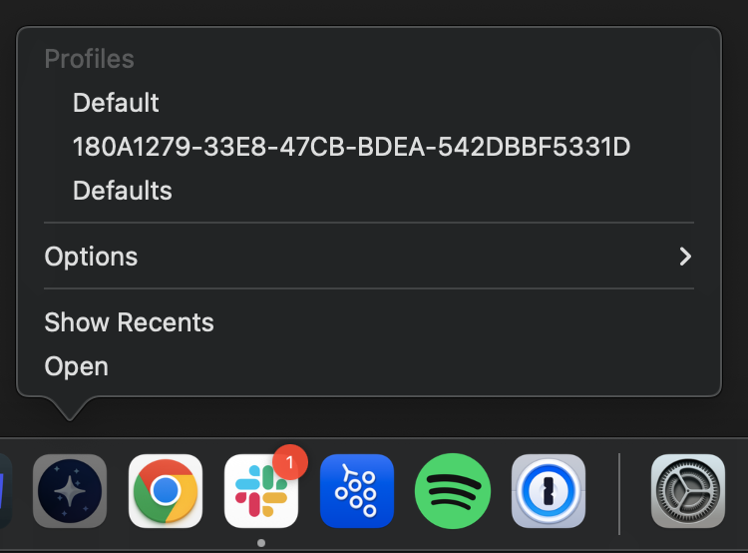Click the partially visible leftmost Dock icon
Viewport: 748px width, 553px height.
[5, 490]
